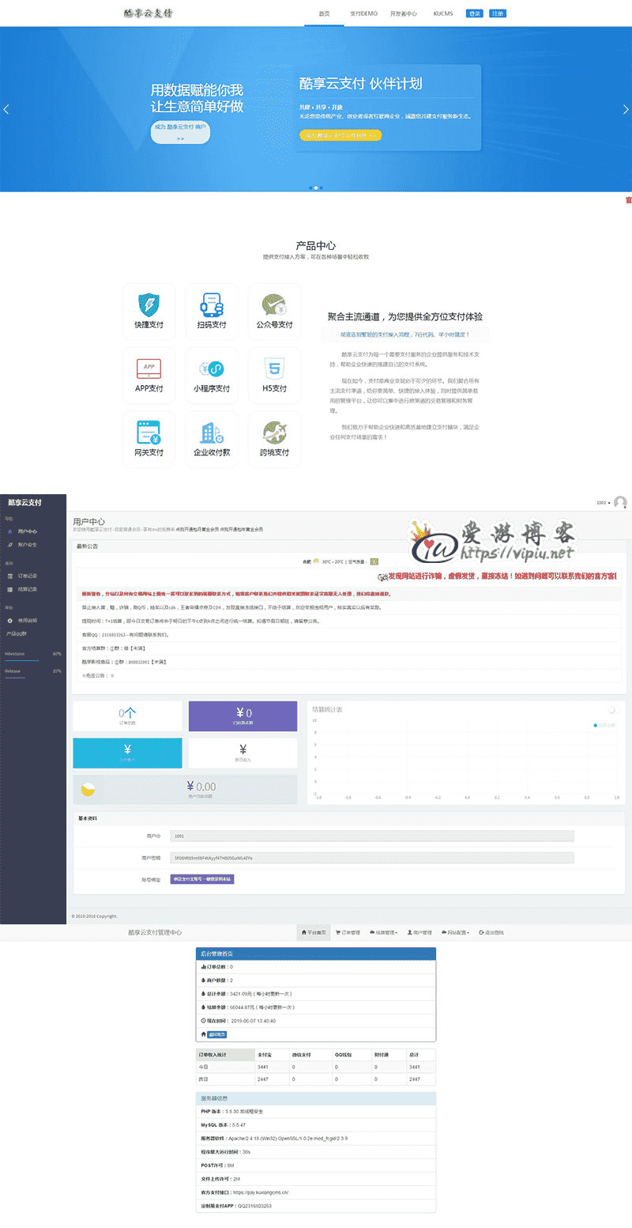Go to 开发者中心 in top navigation
The height and width of the screenshot is (1228, 632).
(404, 13)
